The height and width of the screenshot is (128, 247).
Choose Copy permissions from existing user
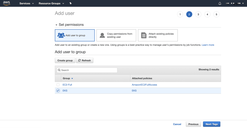(116, 35)
